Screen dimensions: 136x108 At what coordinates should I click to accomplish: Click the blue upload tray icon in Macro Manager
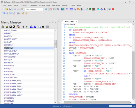31,27
